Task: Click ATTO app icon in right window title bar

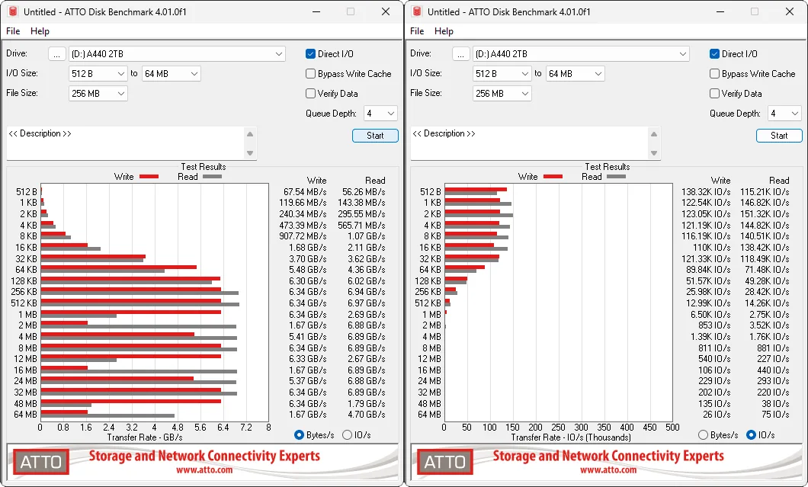Action: [x=416, y=11]
